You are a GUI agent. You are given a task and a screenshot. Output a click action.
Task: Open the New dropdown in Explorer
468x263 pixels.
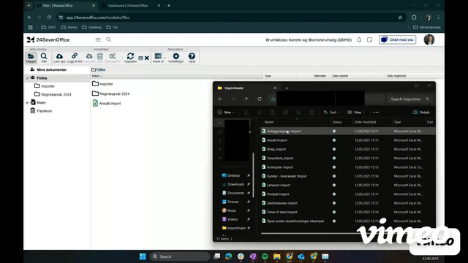226,113
